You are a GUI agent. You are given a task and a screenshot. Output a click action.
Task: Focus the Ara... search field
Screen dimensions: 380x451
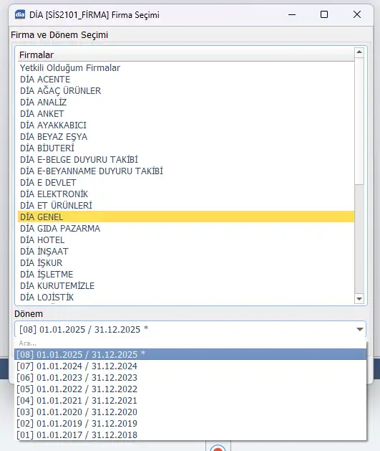pyautogui.click(x=190, y=343)
